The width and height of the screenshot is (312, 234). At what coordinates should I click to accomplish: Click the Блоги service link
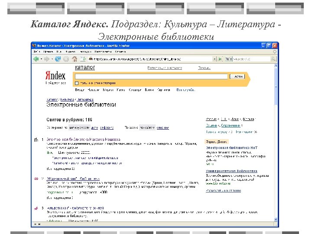[x=149, y=90]
